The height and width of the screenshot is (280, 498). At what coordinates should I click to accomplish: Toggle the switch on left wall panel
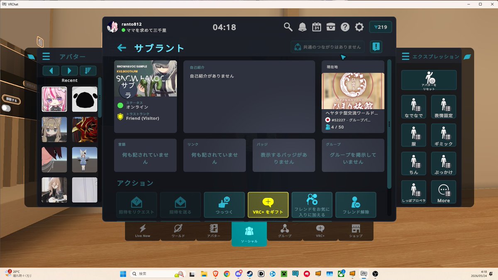6,108
